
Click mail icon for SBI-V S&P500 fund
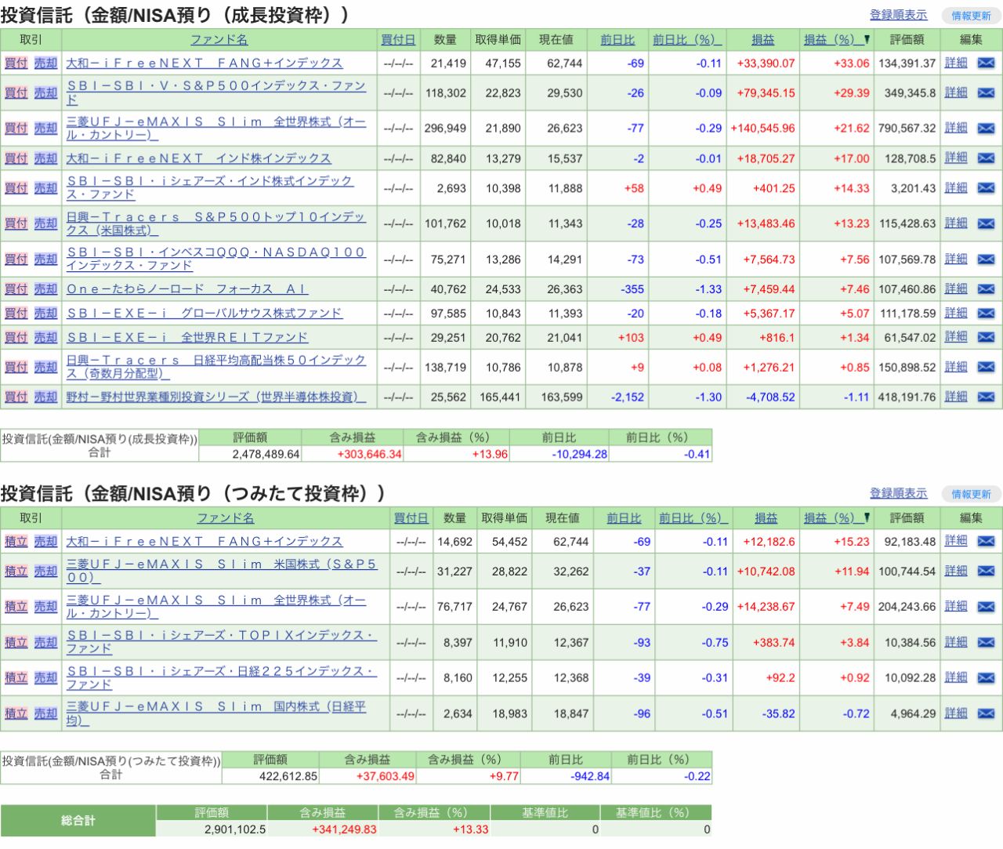click(986, 93)
